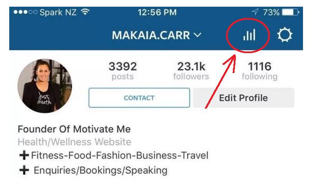Tap the signal strength dots
The width and height of the screenshot is (316, 179).
tap(26, 12)
